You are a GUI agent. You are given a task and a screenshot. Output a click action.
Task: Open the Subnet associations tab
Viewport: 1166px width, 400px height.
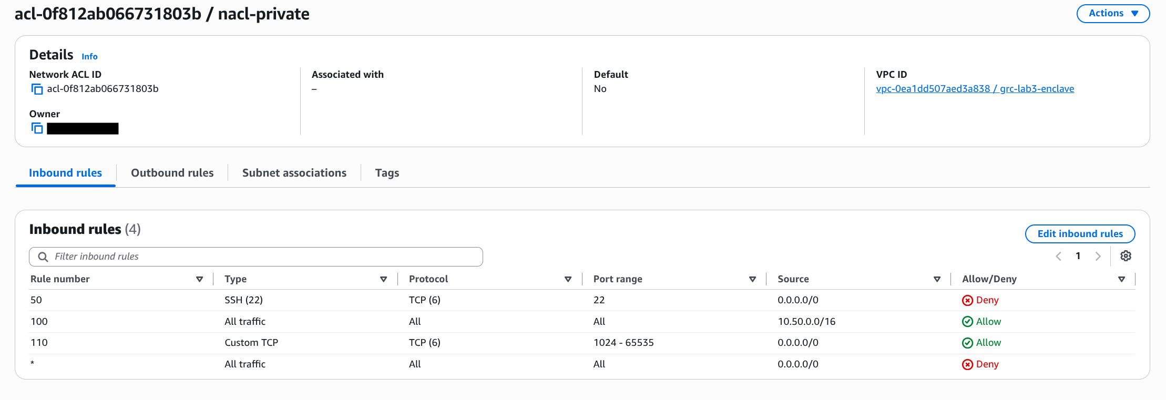pyautogui.click(x=294, y=173)
